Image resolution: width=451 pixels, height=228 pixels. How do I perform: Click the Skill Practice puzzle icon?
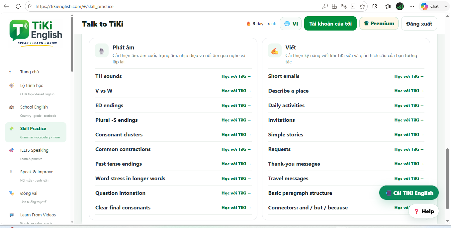[12, 129]
